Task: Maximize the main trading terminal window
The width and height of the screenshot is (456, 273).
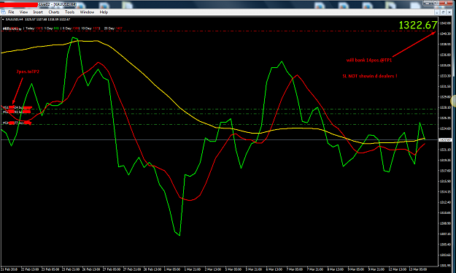Action: tap(436, 3)
